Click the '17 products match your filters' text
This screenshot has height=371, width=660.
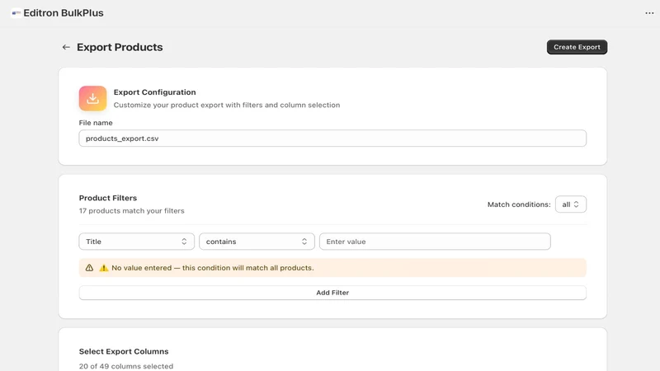(x=132, y=211)
